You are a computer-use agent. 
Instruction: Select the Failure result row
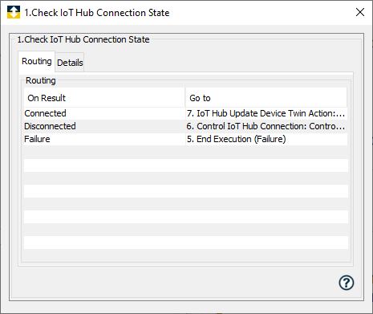[x=185, y=139]
